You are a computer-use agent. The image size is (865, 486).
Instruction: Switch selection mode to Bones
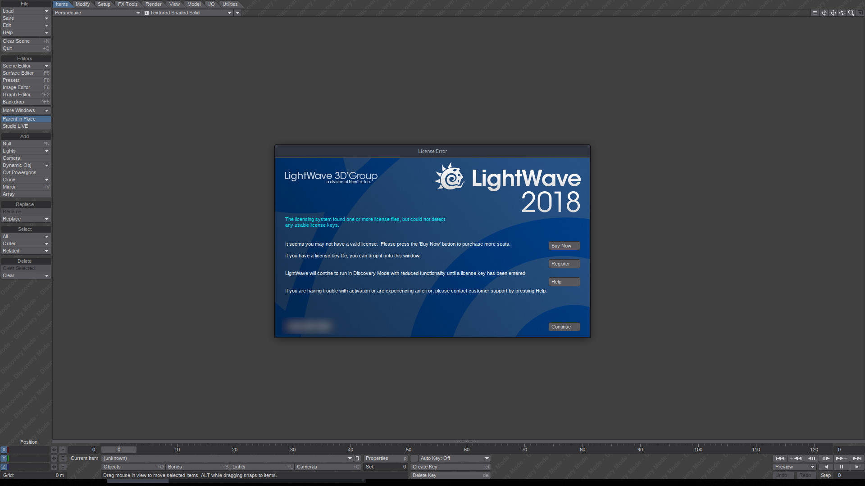point(198,467)
